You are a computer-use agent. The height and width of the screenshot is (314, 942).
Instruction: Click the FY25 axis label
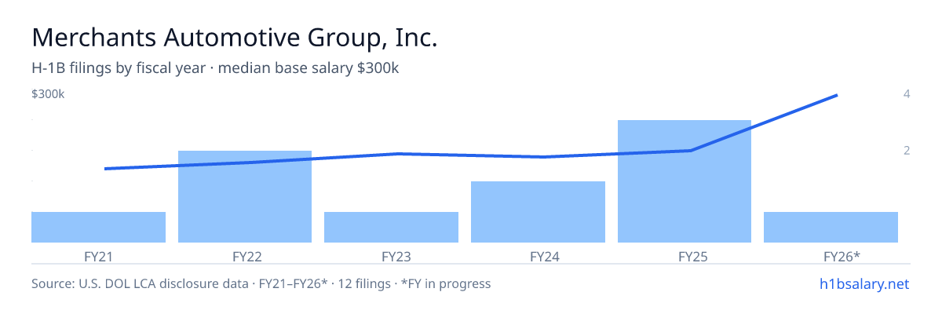pos(685,256)
